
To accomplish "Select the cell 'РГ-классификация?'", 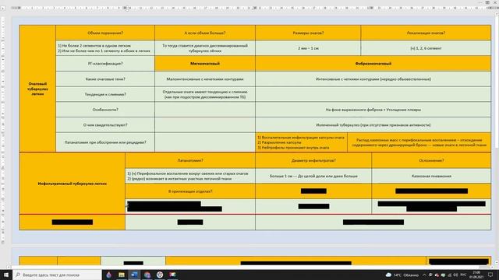I will [x=105, y=64].
